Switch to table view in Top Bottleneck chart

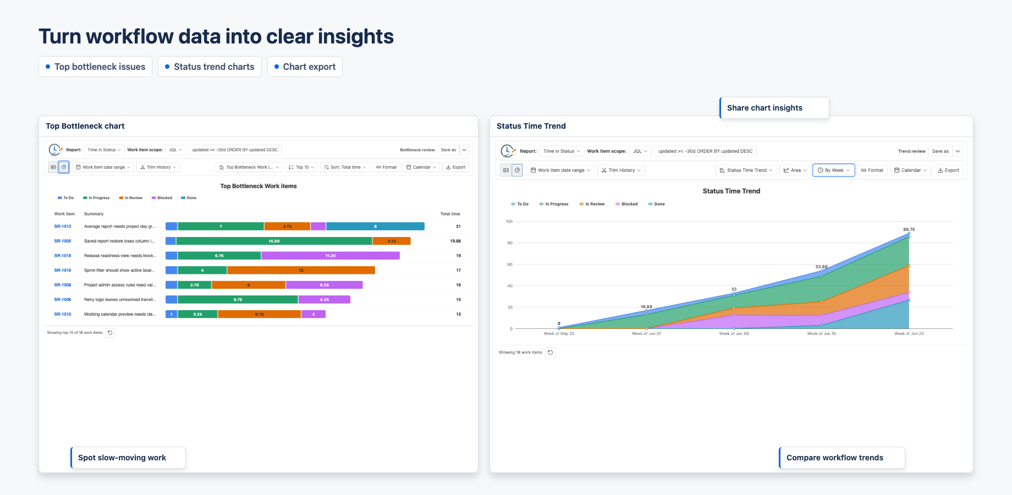[x=53, y=167]
